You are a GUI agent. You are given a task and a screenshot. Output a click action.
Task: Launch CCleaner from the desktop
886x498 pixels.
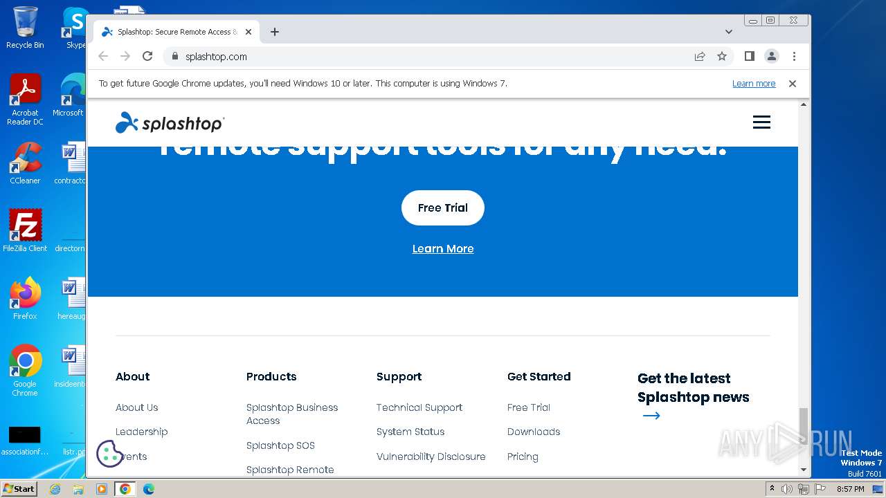tap(25, 163)
